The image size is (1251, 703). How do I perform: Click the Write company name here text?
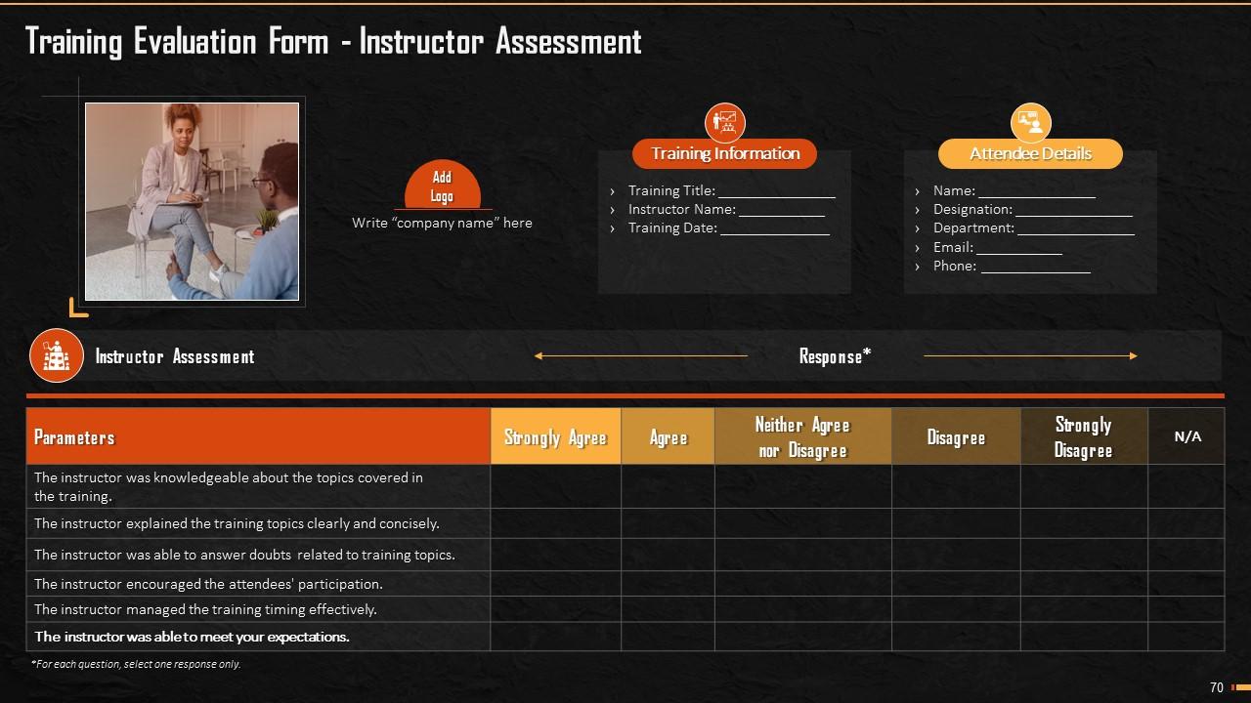tap(442, 223)
